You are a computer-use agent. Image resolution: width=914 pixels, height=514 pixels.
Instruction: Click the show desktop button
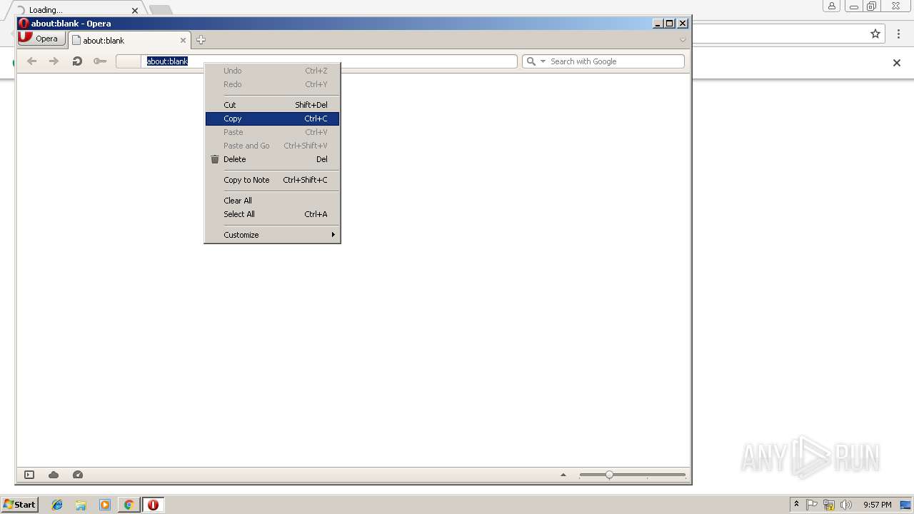tap(905, 505)
